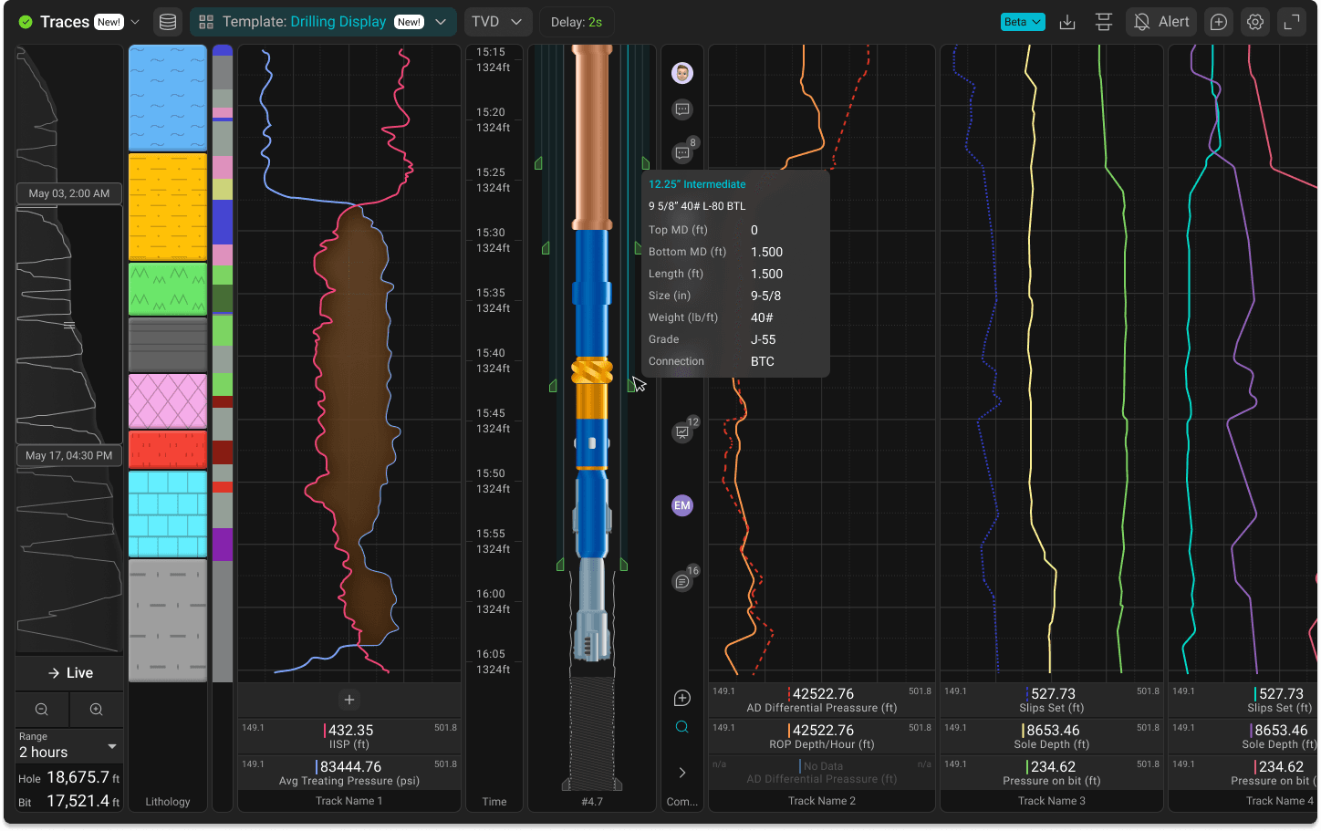Open the TVD dropdown

[x=497, y=22]
